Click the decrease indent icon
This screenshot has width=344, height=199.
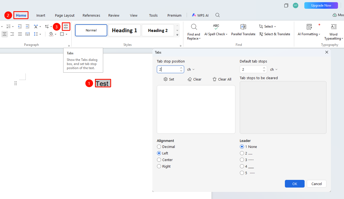20,26
